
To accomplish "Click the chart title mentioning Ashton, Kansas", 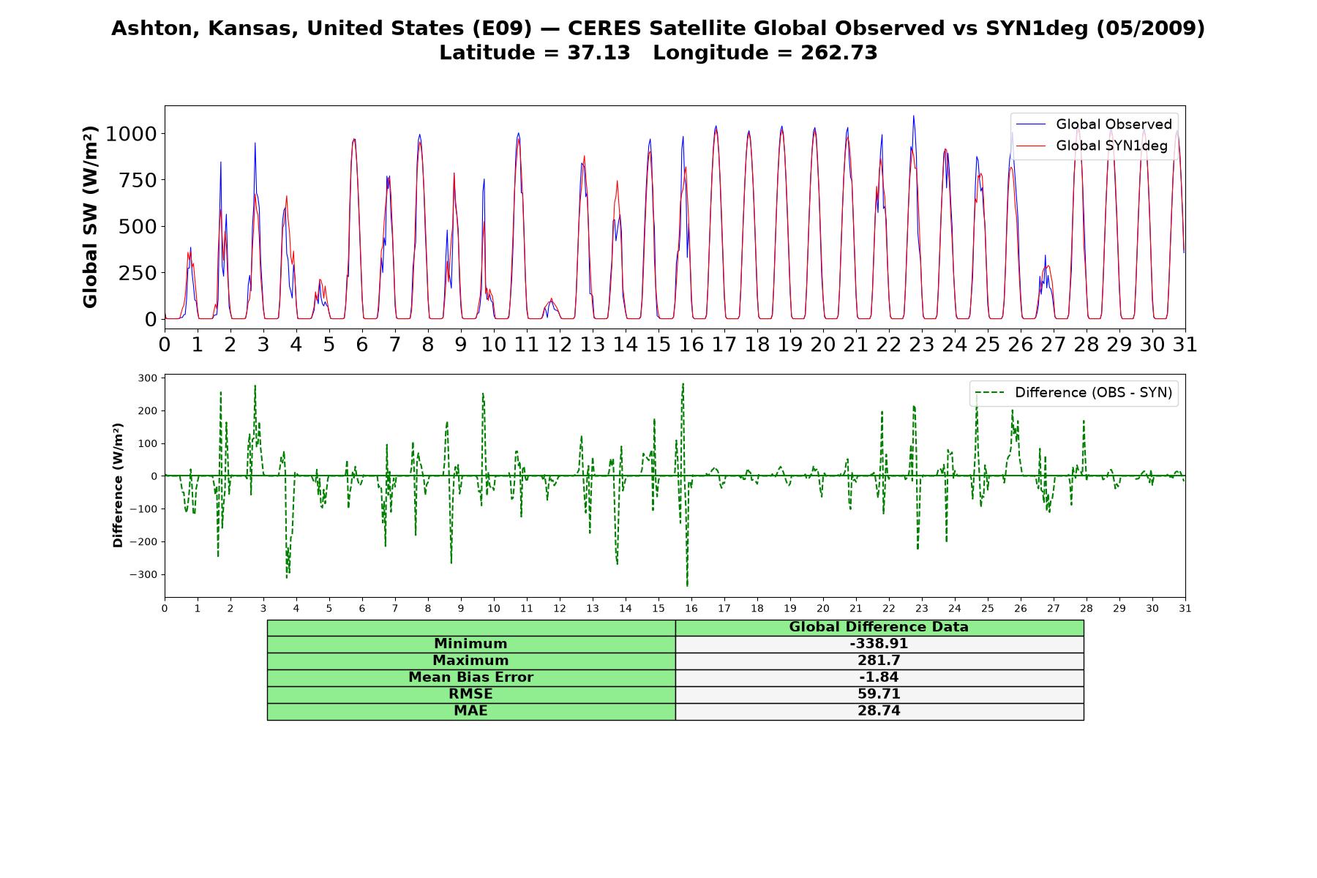I will click(658, 29).
